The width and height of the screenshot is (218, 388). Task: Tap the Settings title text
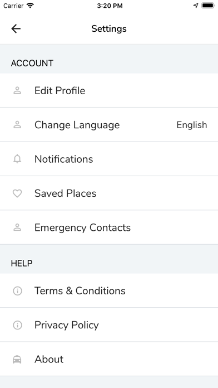(109, 28)
